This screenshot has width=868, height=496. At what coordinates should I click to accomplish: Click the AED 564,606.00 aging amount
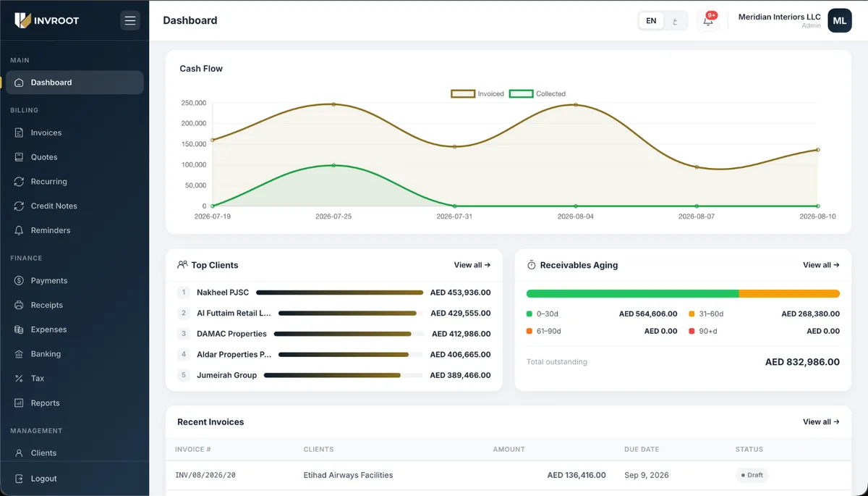(x=648, y=314)
